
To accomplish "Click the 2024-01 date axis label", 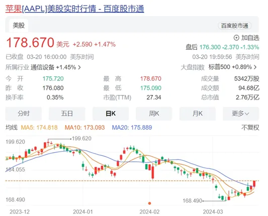I will 83,212.
